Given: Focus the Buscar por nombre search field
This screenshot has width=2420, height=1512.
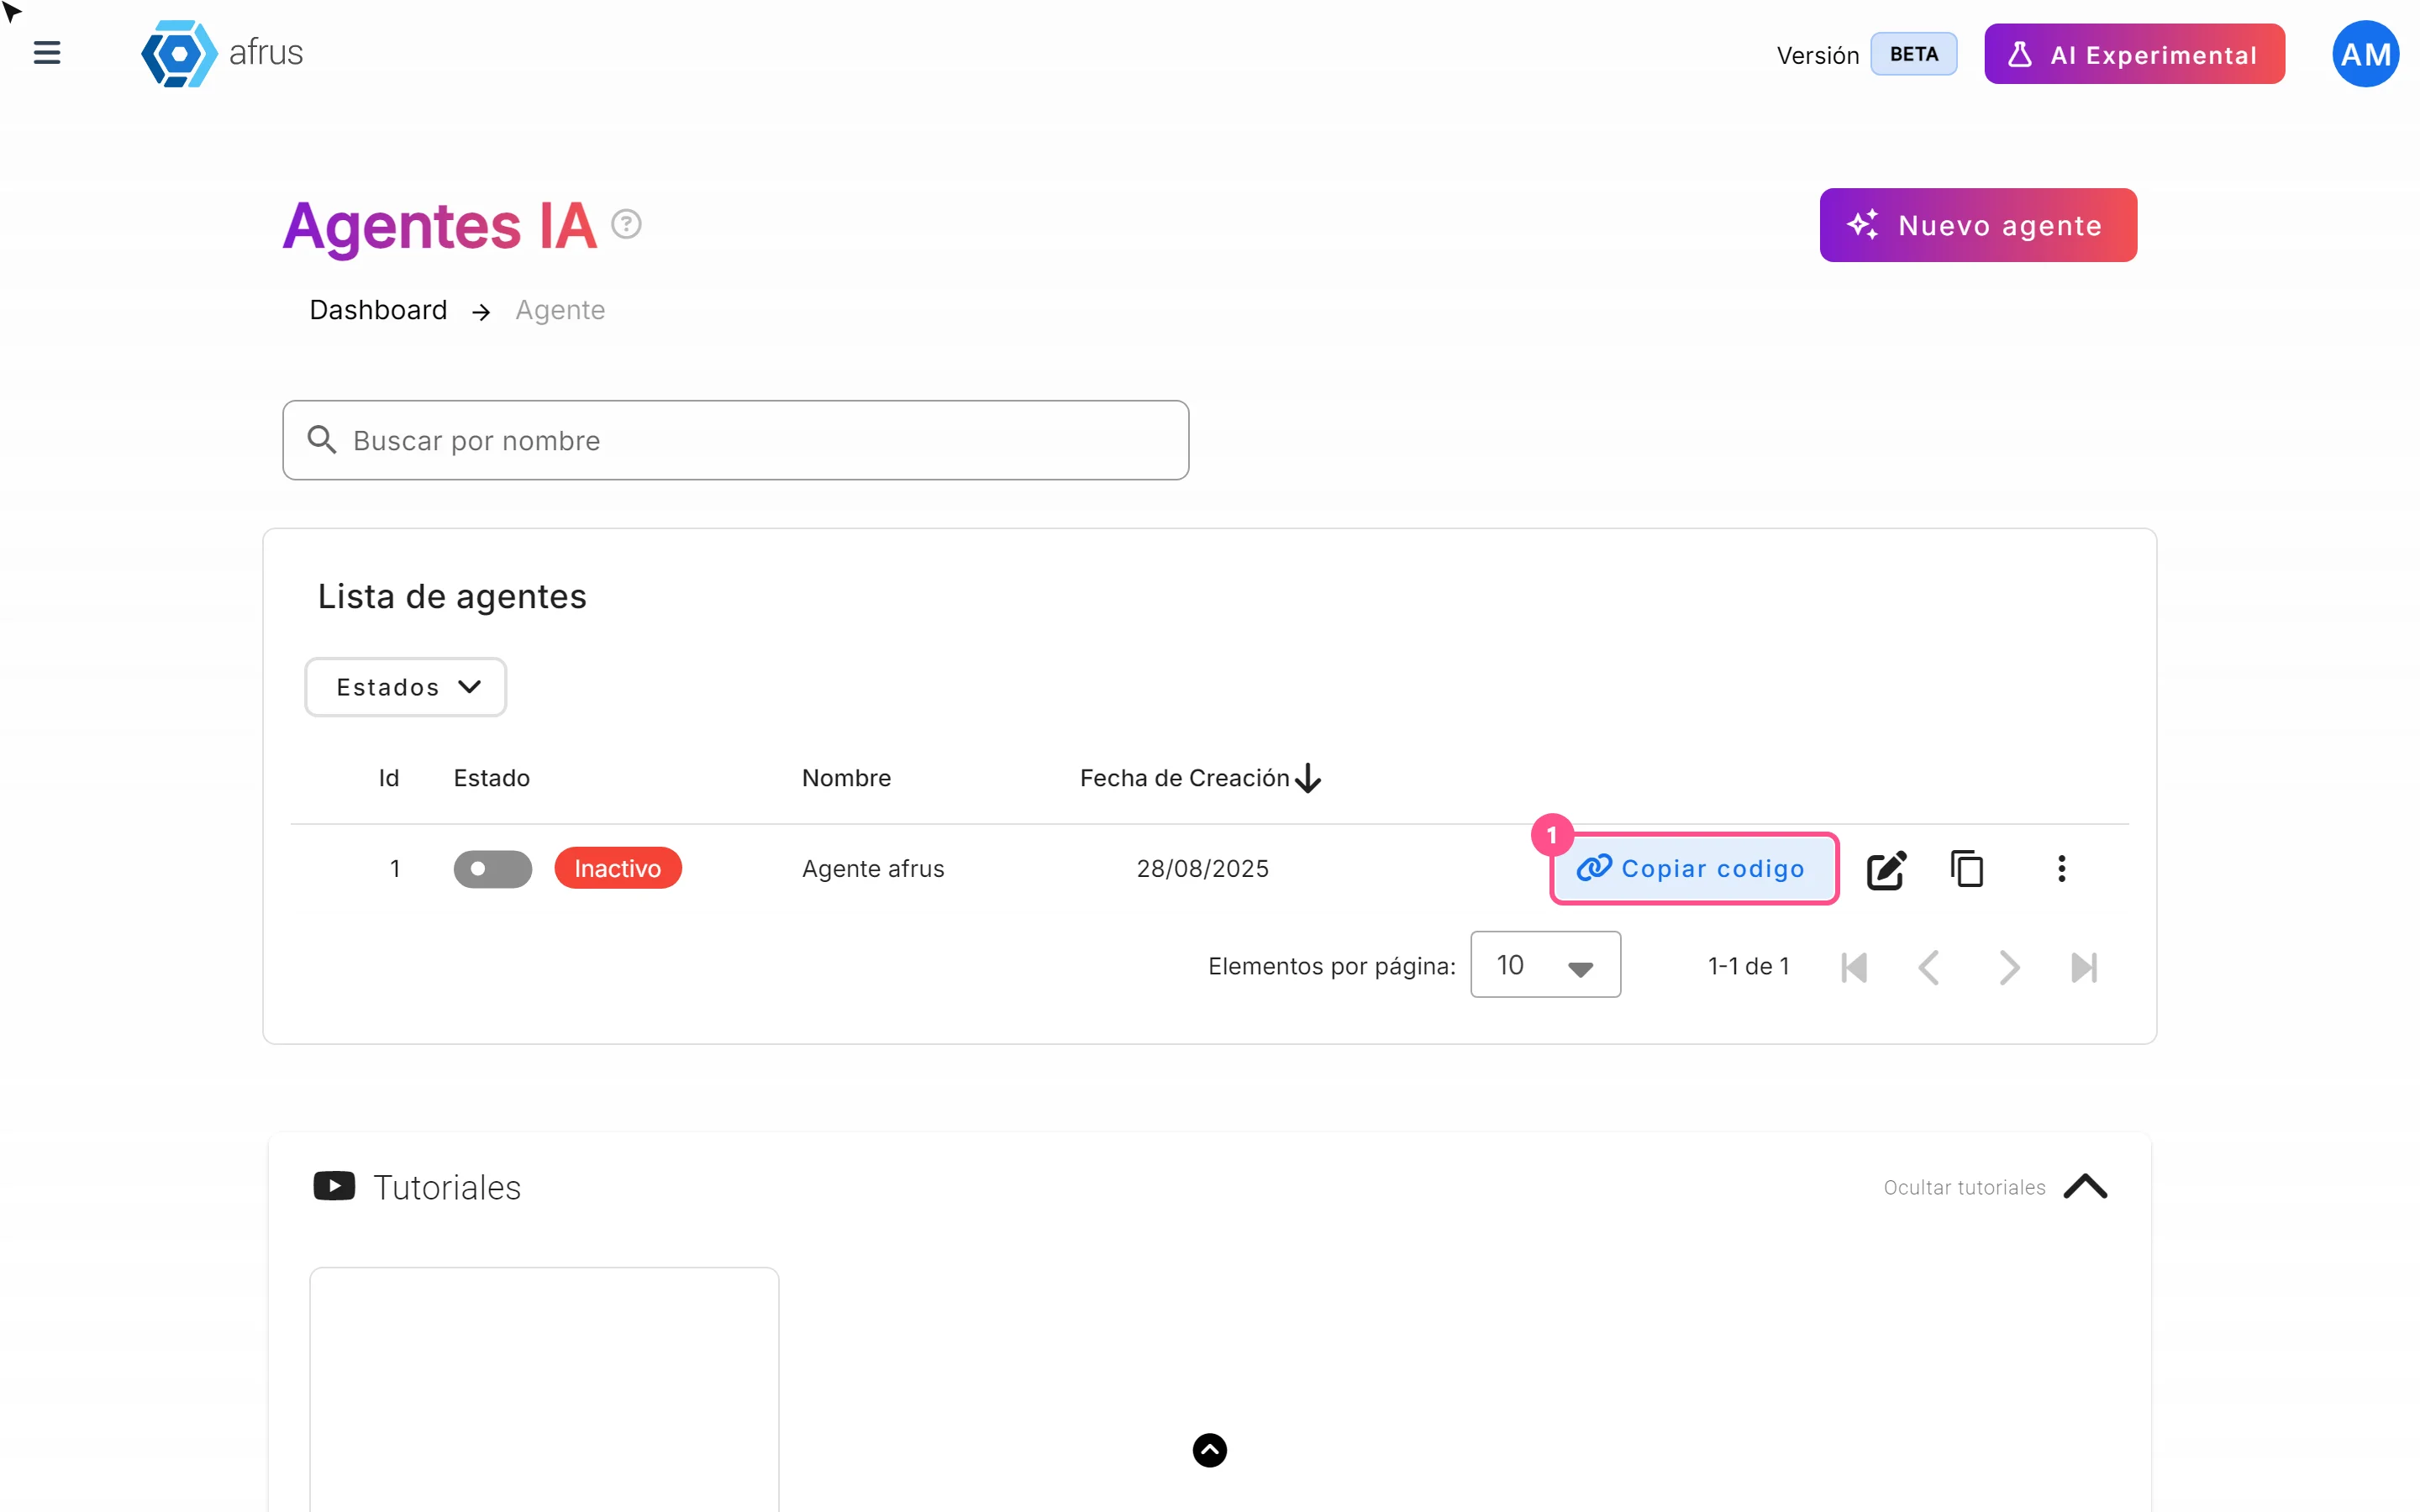Looking at the screenshot, I should 735,440.
